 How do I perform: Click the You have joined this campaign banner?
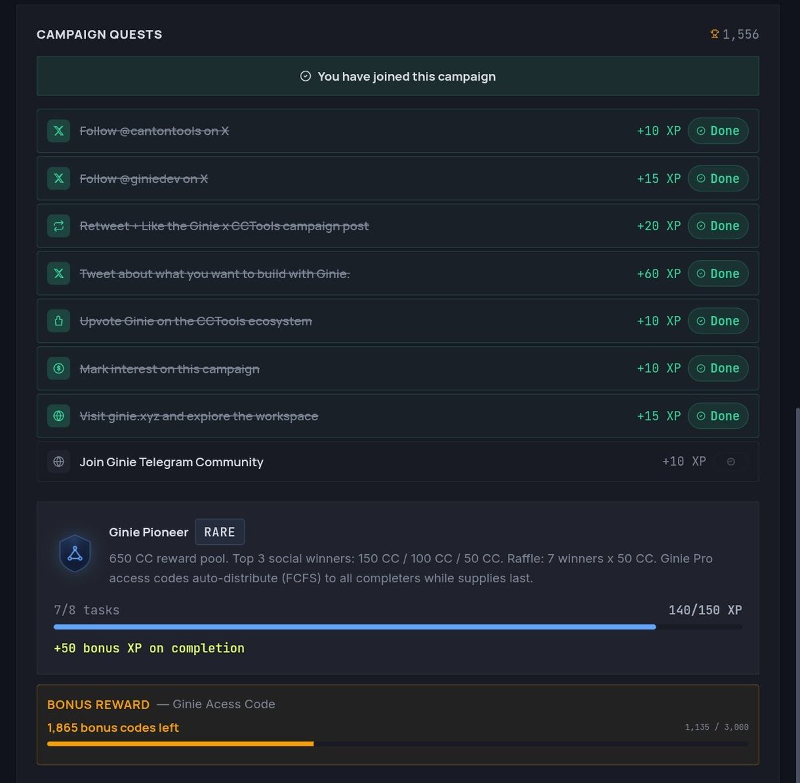coord(397,76)
